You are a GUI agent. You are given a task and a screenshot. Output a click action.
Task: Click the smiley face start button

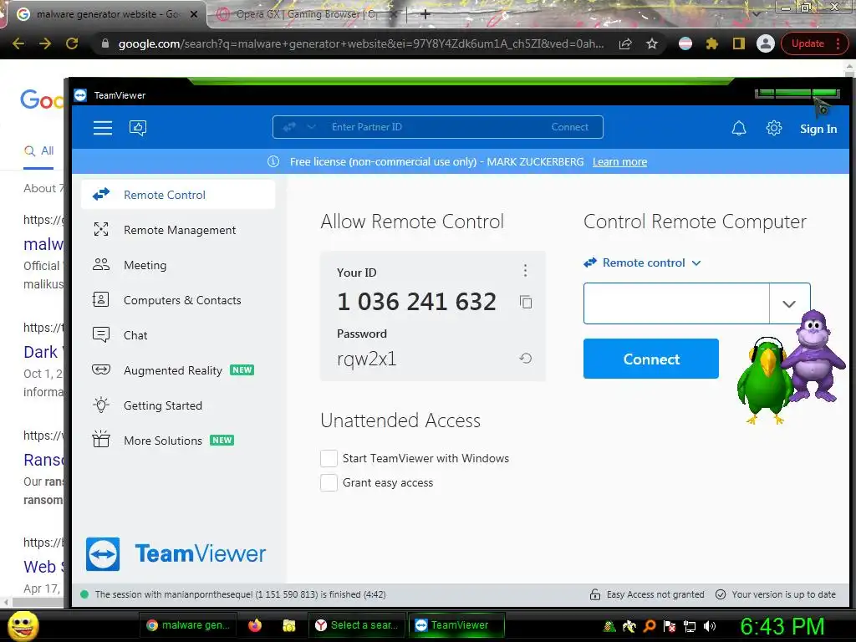point(23,625)
